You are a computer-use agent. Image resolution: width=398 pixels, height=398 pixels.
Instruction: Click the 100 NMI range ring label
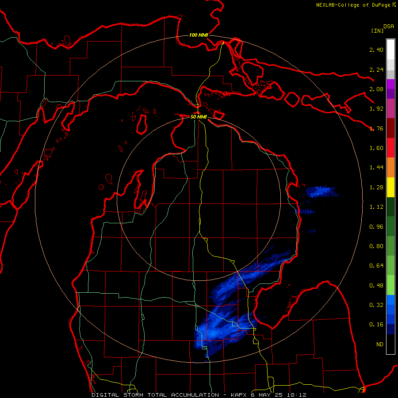199,35
